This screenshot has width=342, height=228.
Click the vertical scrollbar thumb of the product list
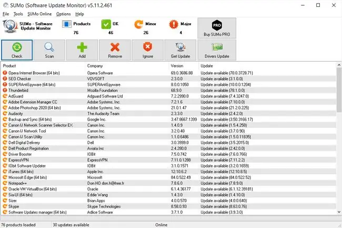339,90
